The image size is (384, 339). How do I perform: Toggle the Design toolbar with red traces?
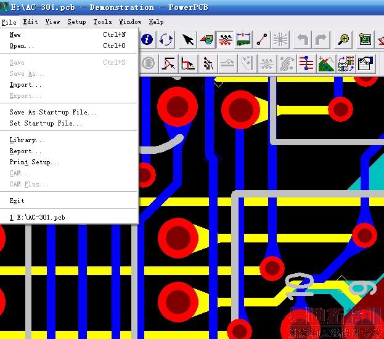[x=225, y=40]
